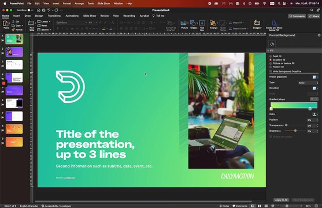Collapse the Fill section
Viewport: 322px width, 208px height.
click(x=268, y=50)
